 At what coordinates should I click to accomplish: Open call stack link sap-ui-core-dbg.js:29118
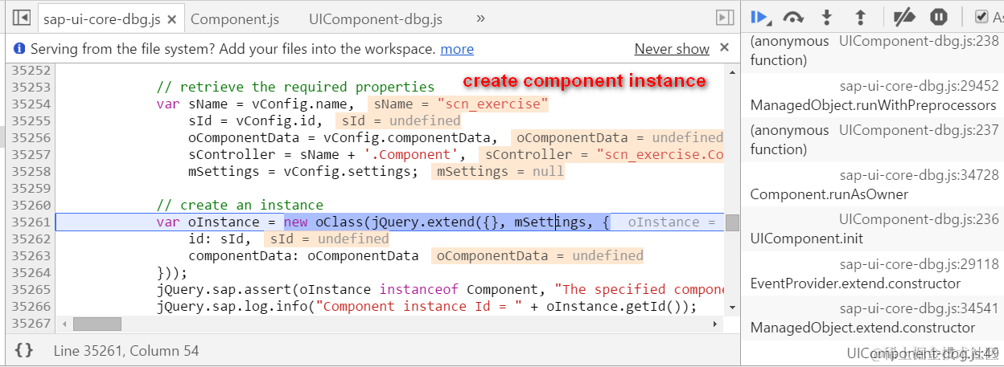point(919,264)
